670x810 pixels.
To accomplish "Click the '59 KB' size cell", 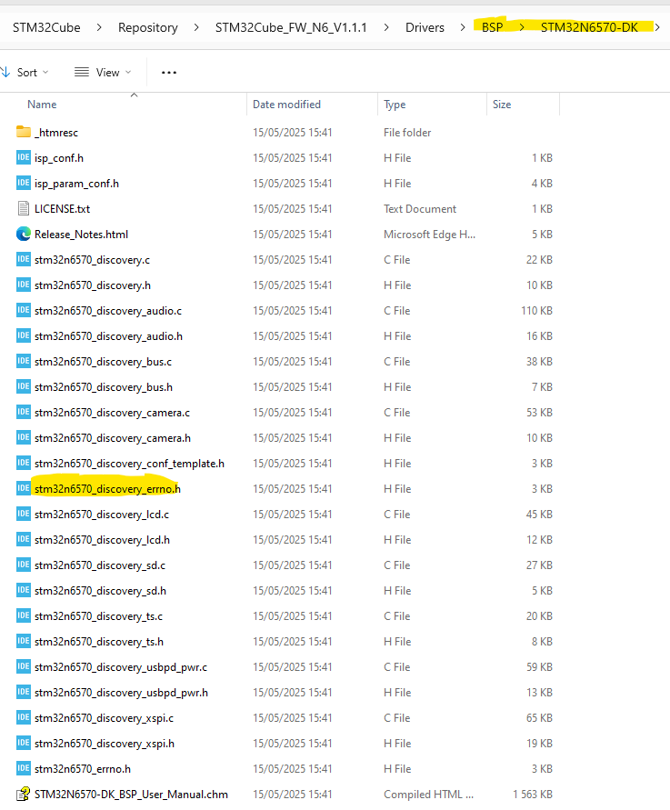I will pos(539,667).
